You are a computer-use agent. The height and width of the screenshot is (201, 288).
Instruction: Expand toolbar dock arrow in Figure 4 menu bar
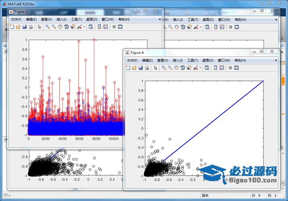point(276,60)
